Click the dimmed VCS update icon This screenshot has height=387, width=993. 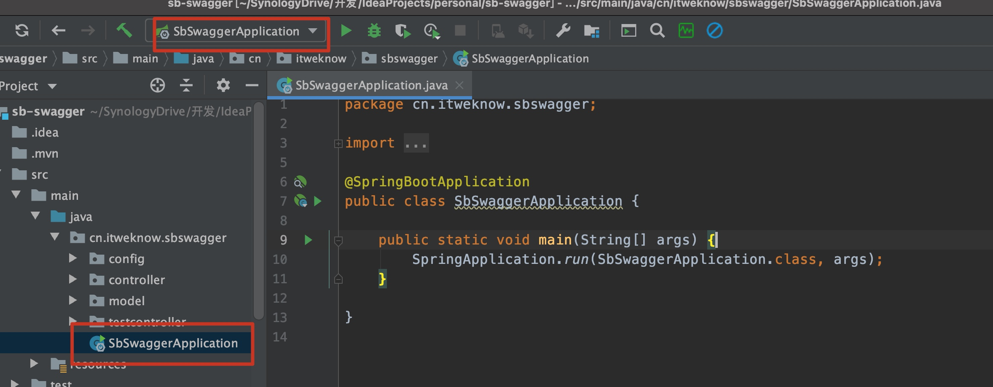click(x=526, y=31)
